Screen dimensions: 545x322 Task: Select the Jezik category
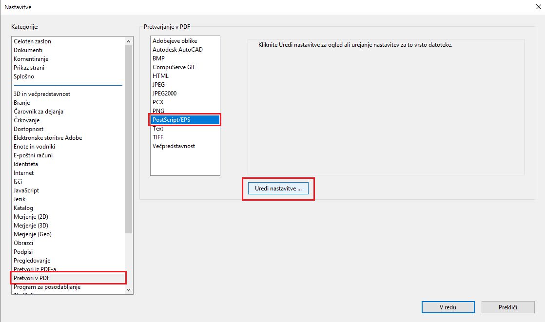coord(19,199)
